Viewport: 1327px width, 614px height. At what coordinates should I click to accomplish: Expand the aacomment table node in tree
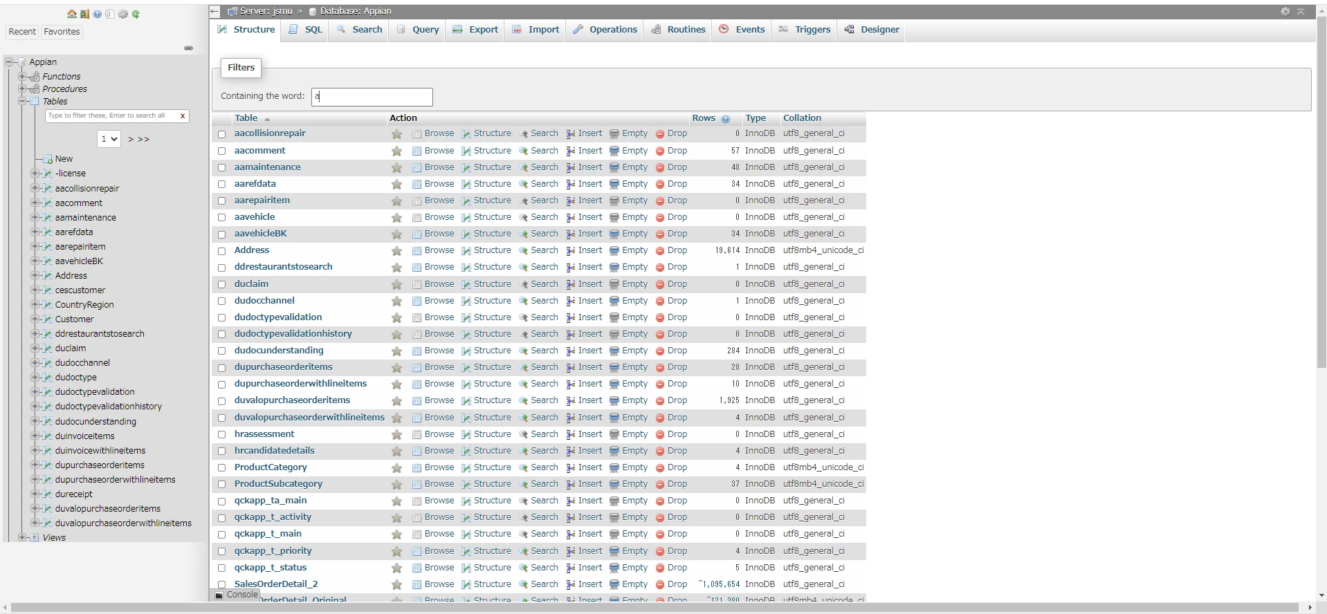pos(35,203)
